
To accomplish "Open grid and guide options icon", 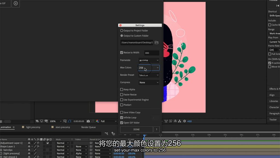I will [x=65, y=121].
